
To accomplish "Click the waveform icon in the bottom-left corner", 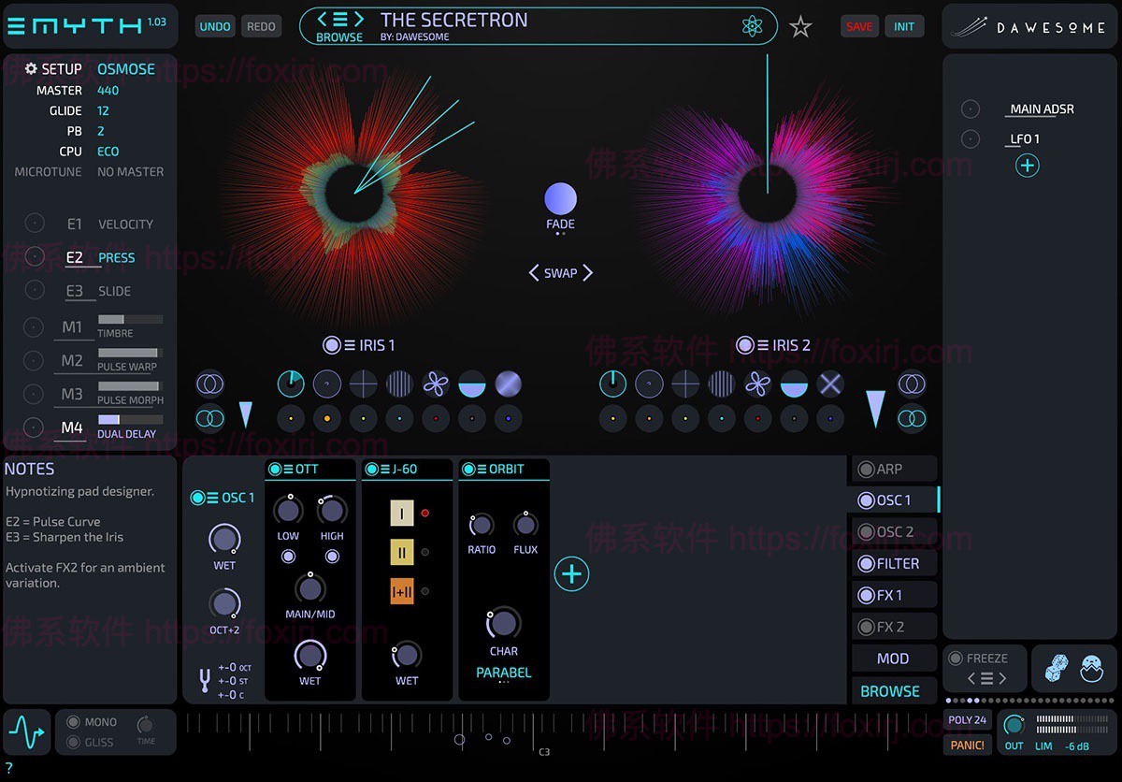I will [x=26, y=732].
